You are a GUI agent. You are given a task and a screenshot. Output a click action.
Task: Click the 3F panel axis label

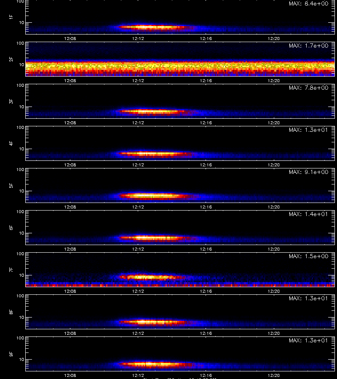(11, 101)
